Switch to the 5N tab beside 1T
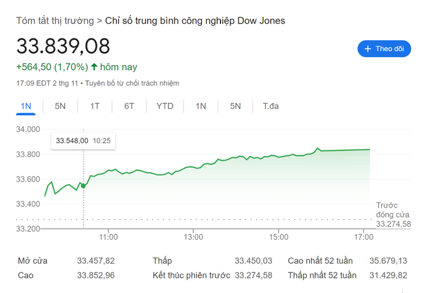This screenshot has width=439, height=293. click(x=60, y=106)
